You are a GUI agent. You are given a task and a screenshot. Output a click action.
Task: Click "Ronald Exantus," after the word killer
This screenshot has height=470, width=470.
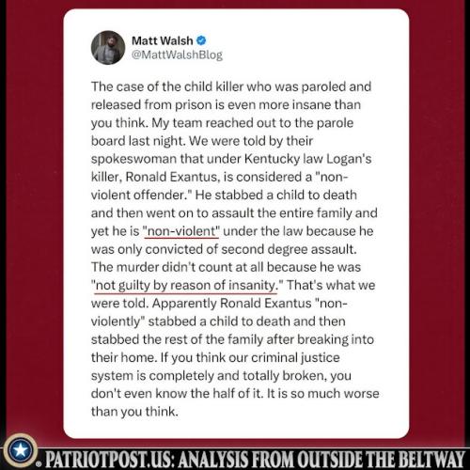pyautogui.click(x=173, y=177)
